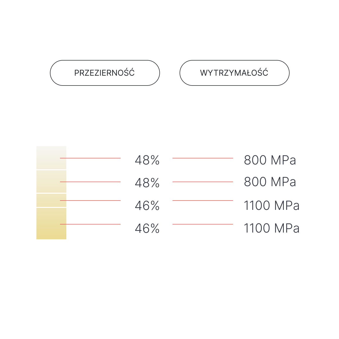
Task: Select the bottom-row 1100 MPa strength value
Action: pos(271,228)
